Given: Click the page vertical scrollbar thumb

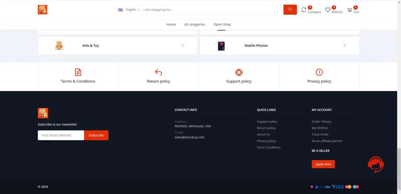Looking at the screenshot, I should click(x=399, y=169).
